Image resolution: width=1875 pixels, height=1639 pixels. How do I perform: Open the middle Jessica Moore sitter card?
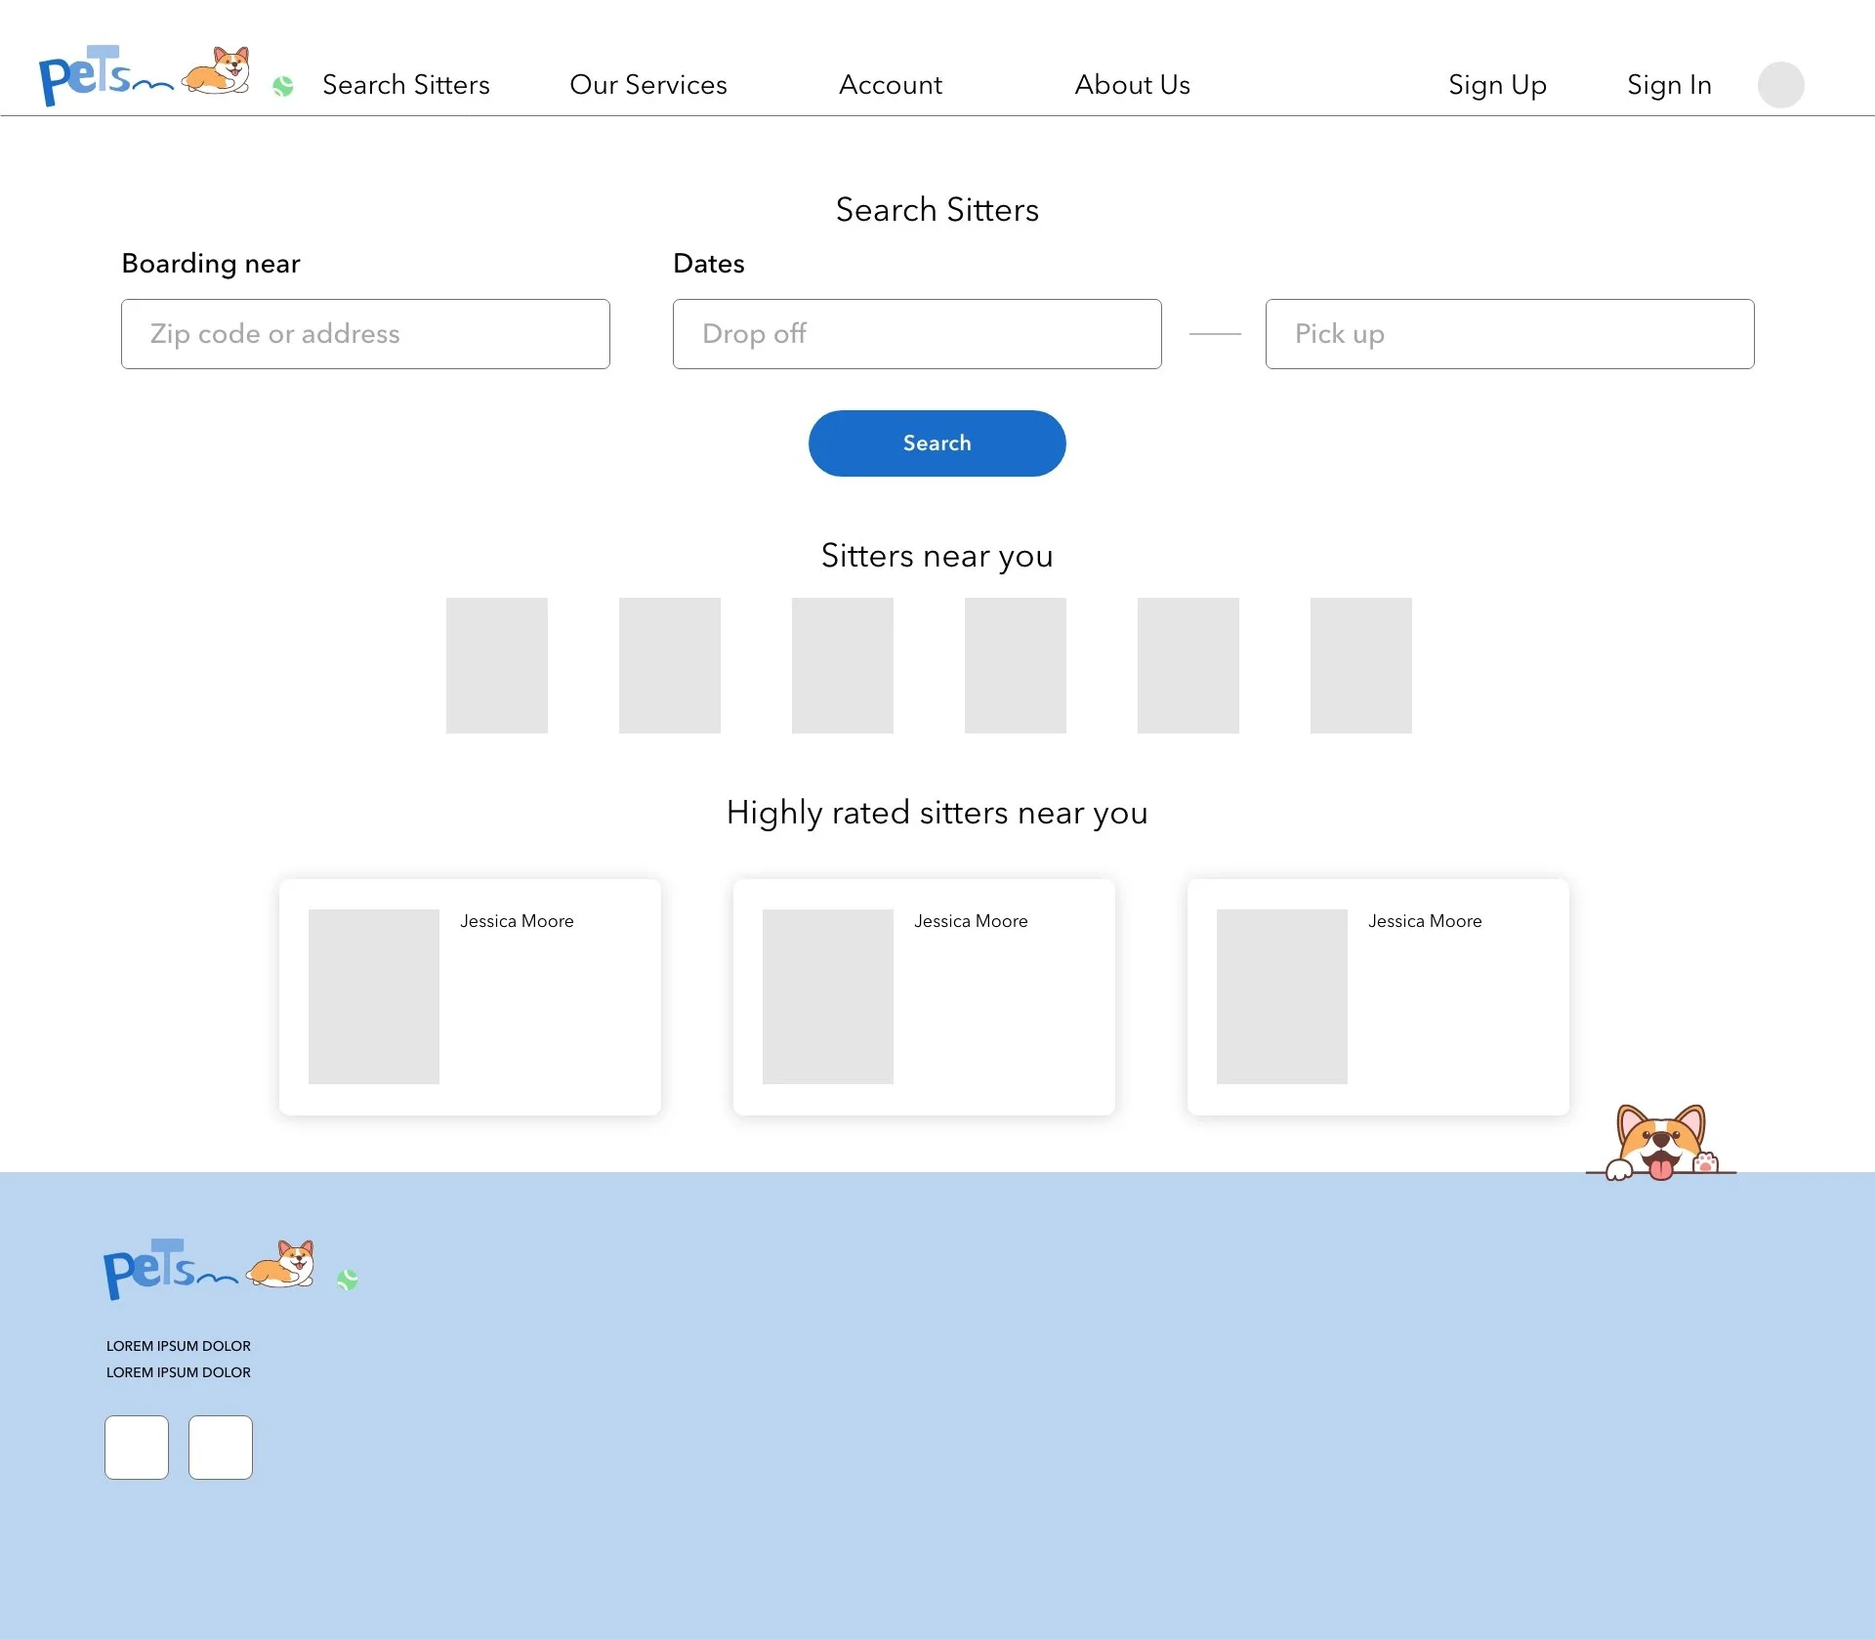924,997
